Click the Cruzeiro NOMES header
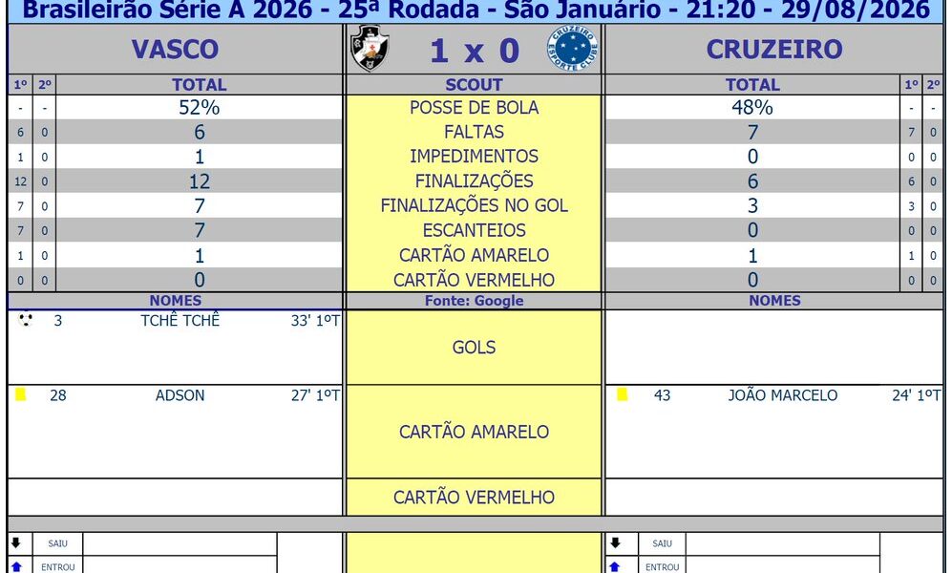 tap(774, 301)
